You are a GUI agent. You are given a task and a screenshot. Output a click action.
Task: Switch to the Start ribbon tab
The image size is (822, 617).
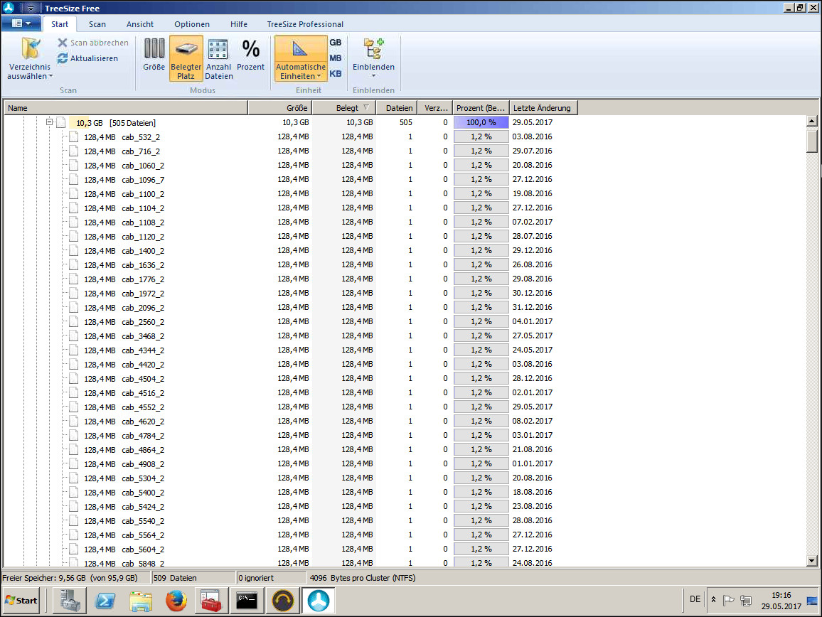(x=60, y=24)
